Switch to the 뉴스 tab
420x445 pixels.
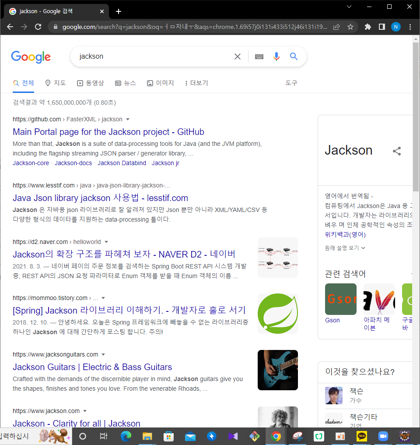pos(126,83)
